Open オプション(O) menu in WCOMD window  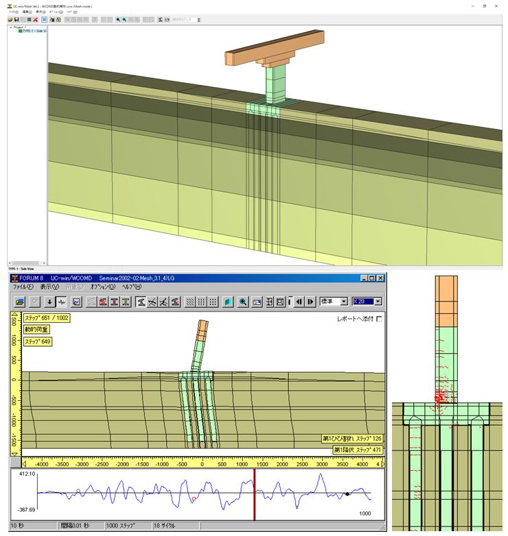coord(103,287)
